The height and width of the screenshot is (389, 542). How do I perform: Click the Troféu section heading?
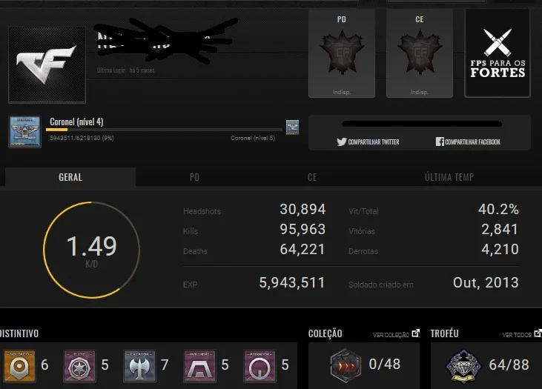(445, 333)
